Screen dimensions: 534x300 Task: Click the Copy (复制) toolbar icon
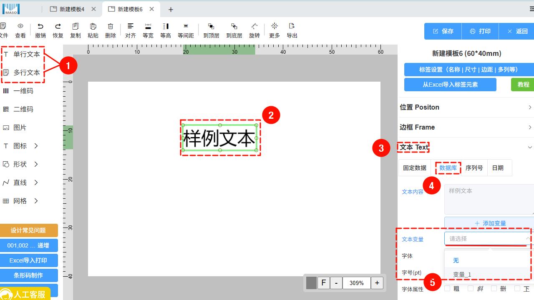(76, 27)
